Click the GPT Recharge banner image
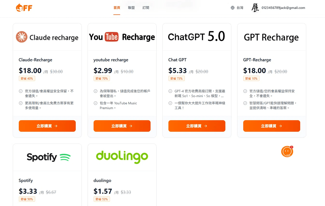Viewport: 325px width, 206px height. click(x=271, y=37)
